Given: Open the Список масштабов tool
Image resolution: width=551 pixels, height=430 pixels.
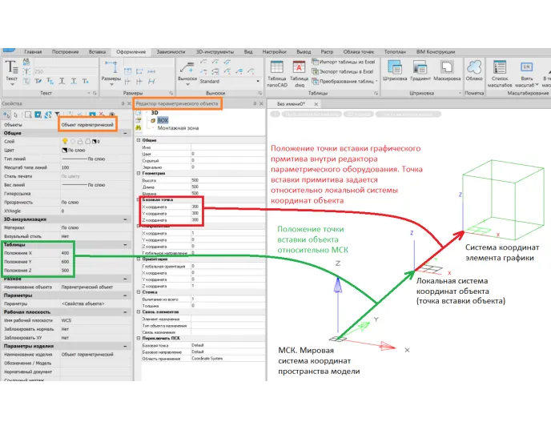Looking at the screenshot, I should tap(500, 66).
